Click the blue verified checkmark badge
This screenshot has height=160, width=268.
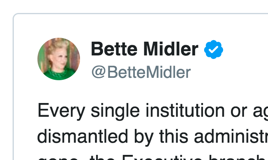[214, 50]
